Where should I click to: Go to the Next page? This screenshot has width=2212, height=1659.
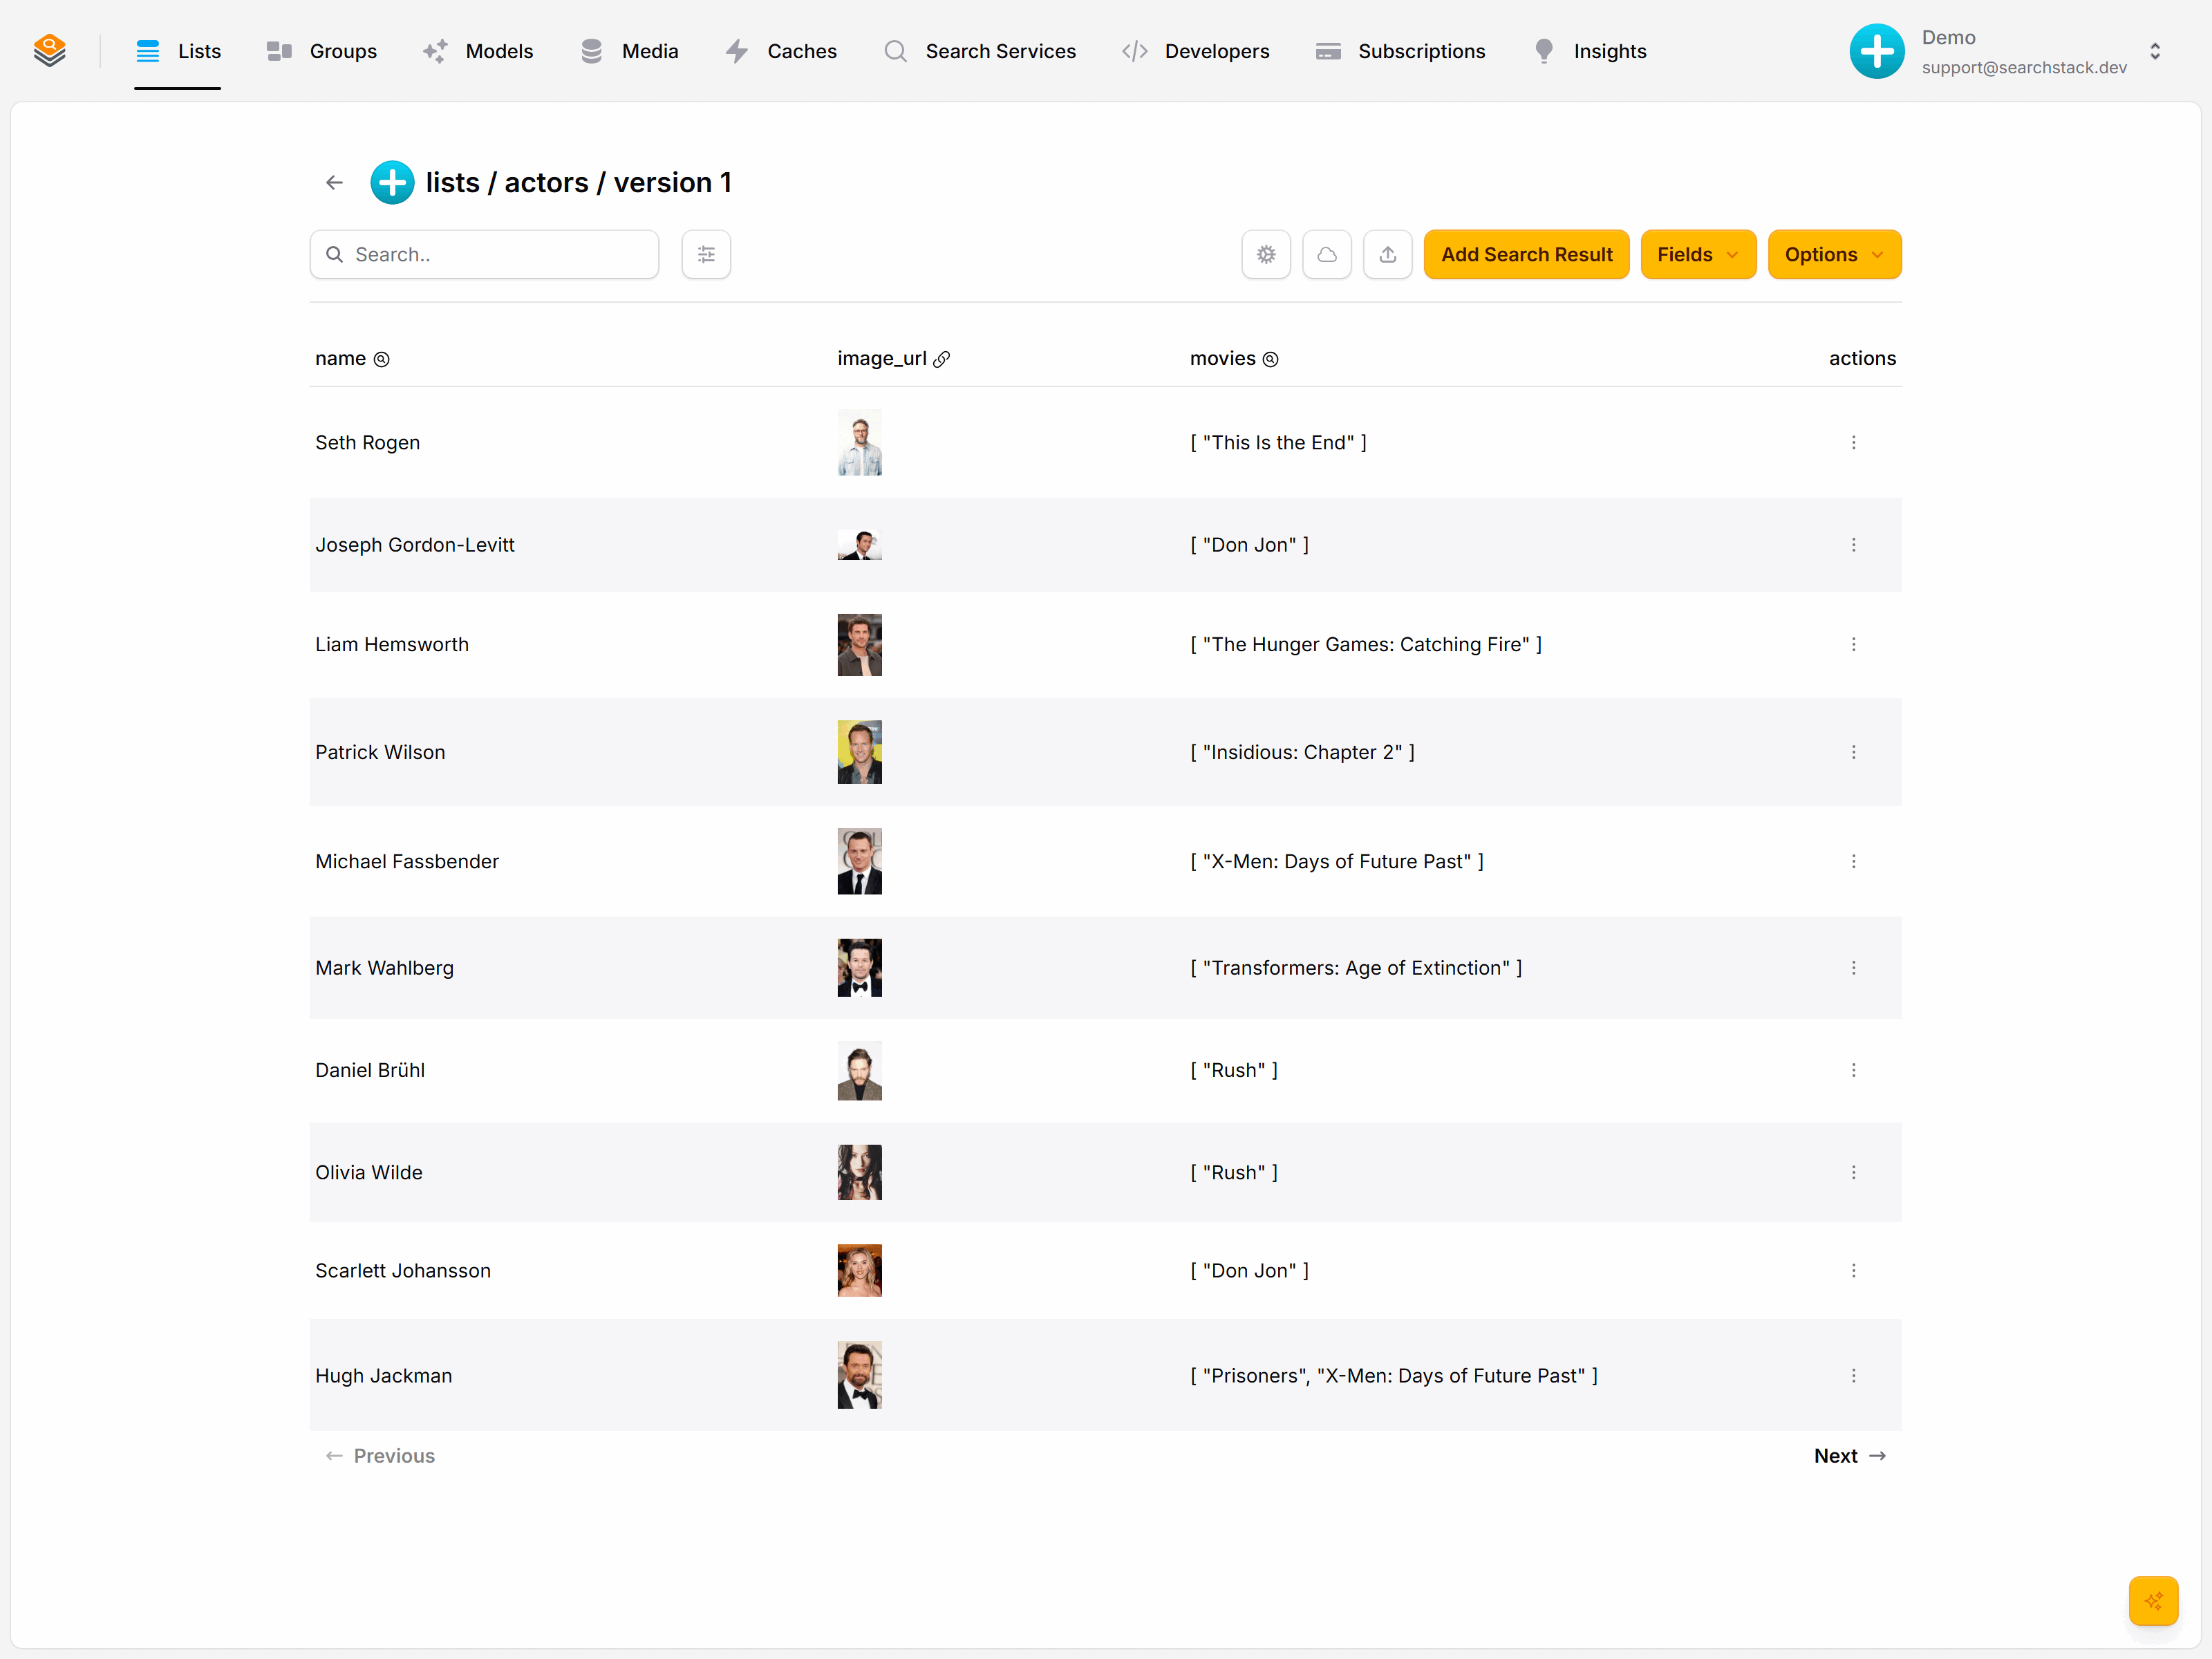pos(1849,1456)
